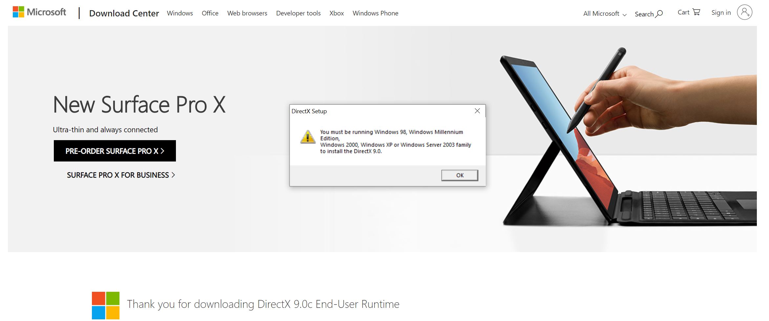The height and width of the screenshot is (321, 769).
Task: Click the Sign in text link
Action: [x=721, y=12]
